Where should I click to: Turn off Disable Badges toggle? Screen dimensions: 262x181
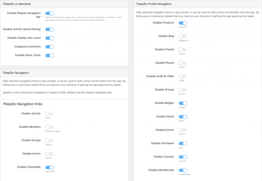(x=183, y=103)
